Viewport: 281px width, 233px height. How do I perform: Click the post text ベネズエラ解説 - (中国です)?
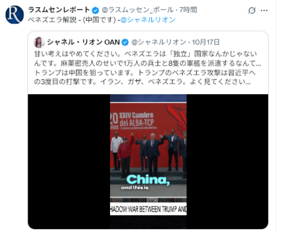pyautogui.click(x=72, y=20)
